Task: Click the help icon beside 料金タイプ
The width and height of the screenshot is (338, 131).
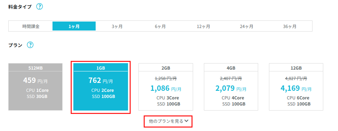Action: click(40, 7)
